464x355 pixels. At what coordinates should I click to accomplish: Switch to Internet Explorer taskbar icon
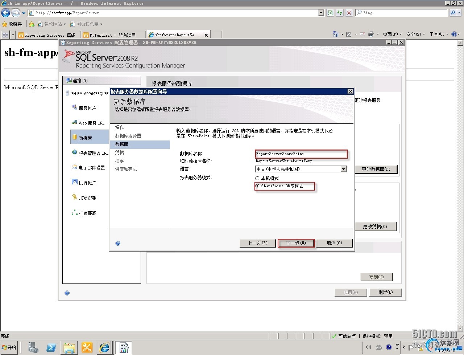click(x=104, y=347)
